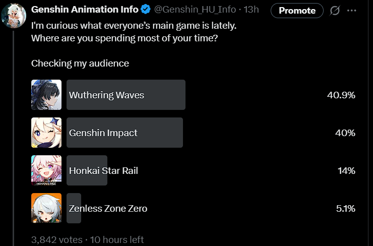Click the 40.9% result for Wuthering Waves
This screenshot has width=373, height=246.
341,95
